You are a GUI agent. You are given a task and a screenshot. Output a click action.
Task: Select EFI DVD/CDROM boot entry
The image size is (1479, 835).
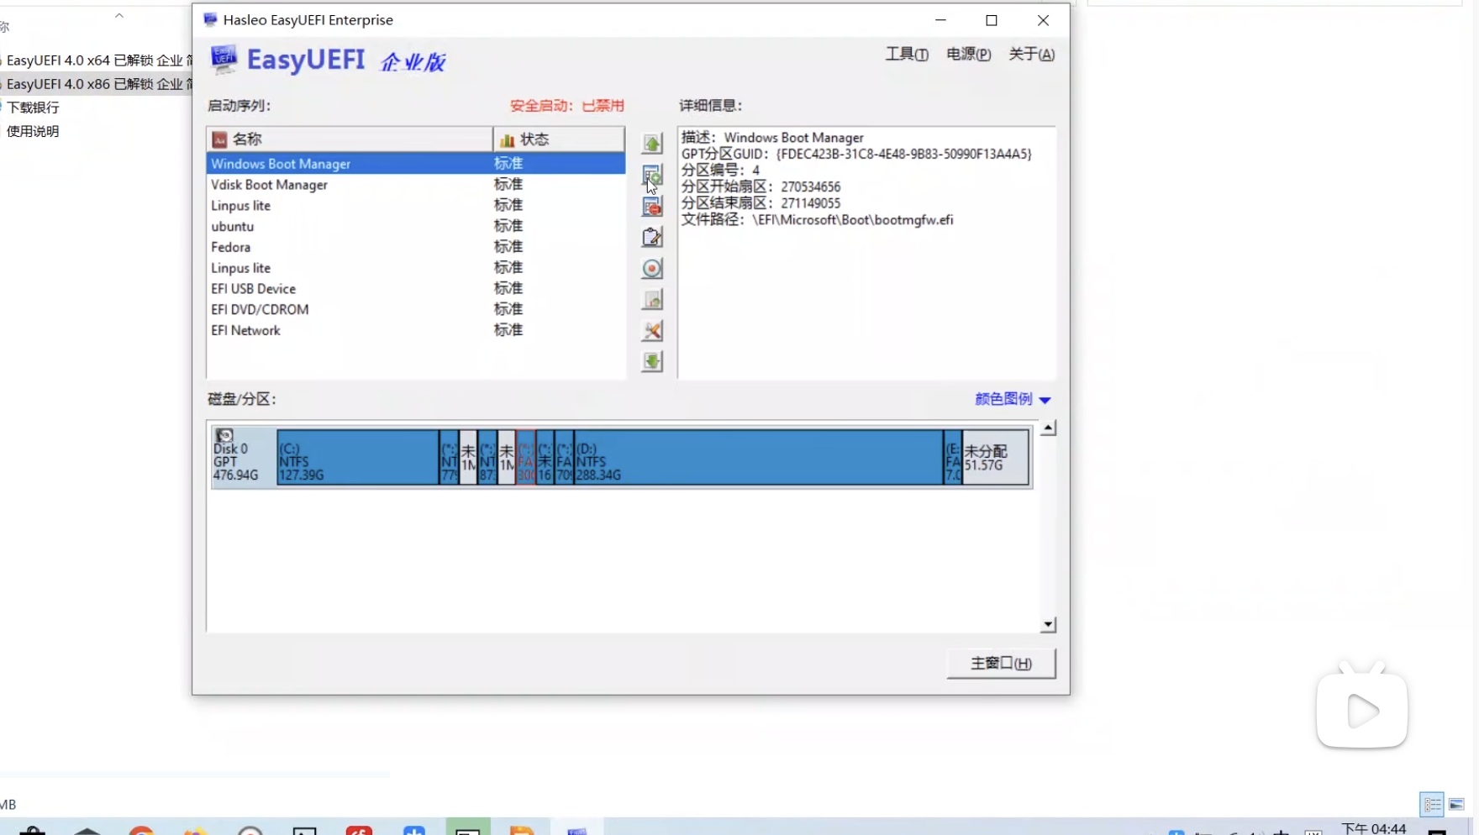(x=416, y=310)
